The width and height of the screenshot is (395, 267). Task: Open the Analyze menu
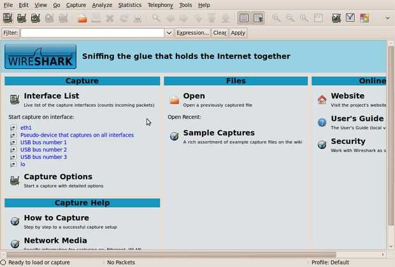102,5
